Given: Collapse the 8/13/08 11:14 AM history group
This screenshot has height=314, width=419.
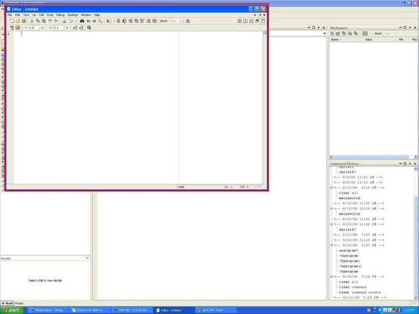Looking at the screenshot, I should click(332, 209).
